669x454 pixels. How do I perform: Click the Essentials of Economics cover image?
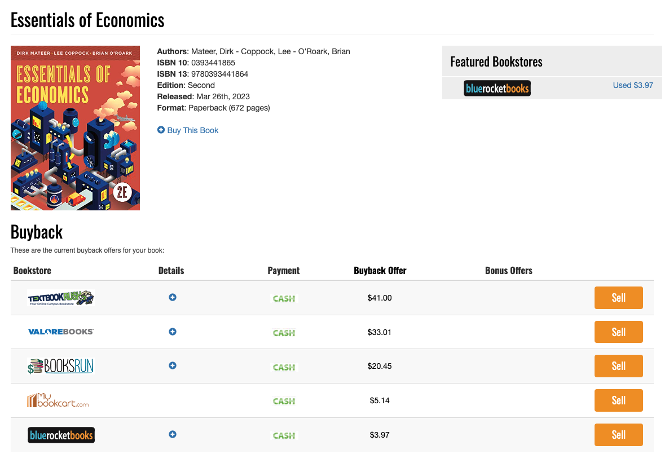tap(75, 127)
